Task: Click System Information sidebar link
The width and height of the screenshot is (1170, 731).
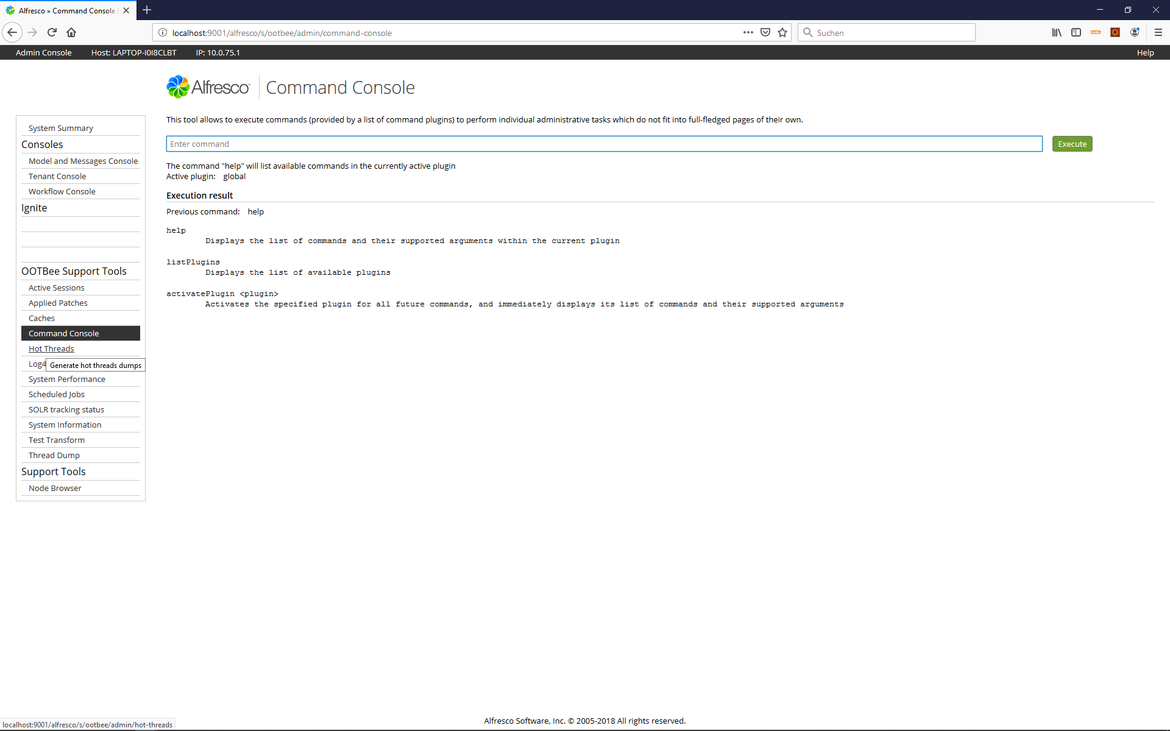Action: 65,423
